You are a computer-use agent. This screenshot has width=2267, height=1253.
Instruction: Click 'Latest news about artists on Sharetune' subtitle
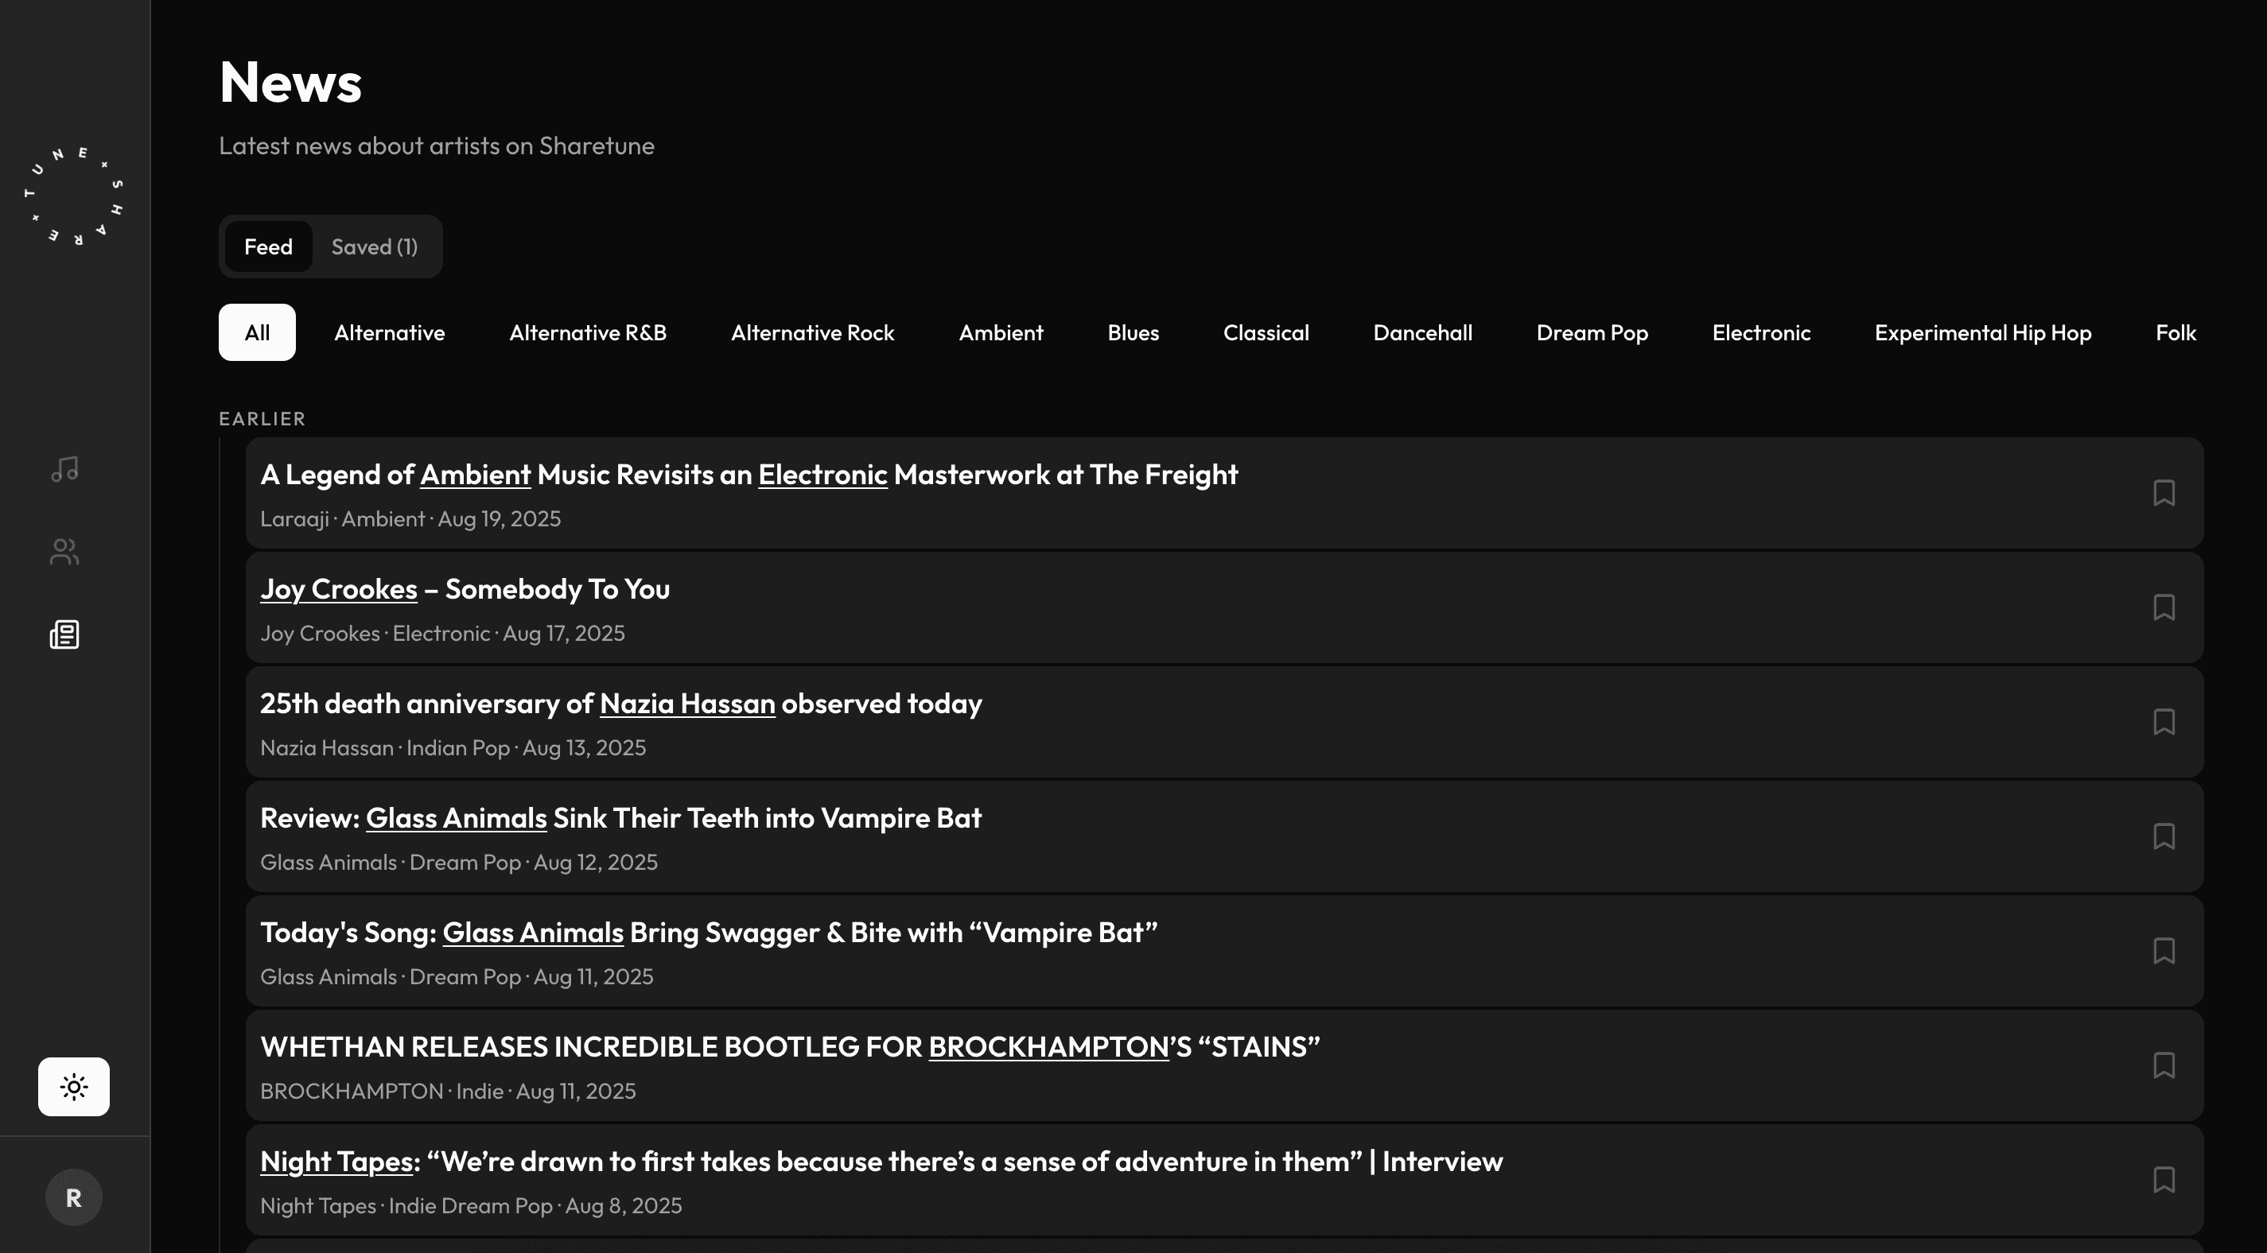tap(437, 146)
